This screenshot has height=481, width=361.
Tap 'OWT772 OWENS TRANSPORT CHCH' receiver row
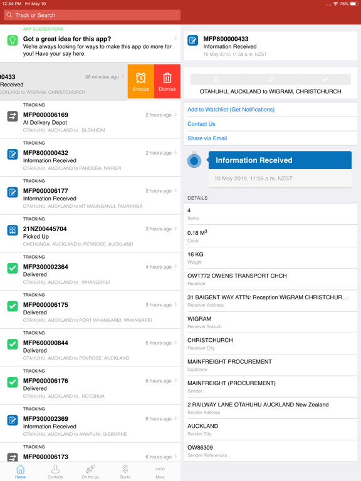click(271, 279)
